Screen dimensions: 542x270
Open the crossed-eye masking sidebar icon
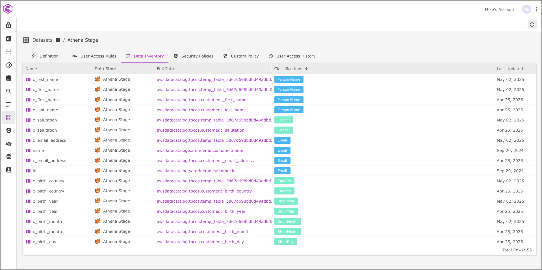pos(9,144)
